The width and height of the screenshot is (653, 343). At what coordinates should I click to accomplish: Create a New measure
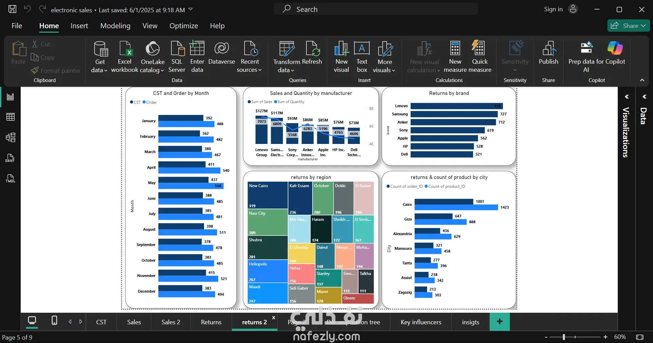(455, 56)
